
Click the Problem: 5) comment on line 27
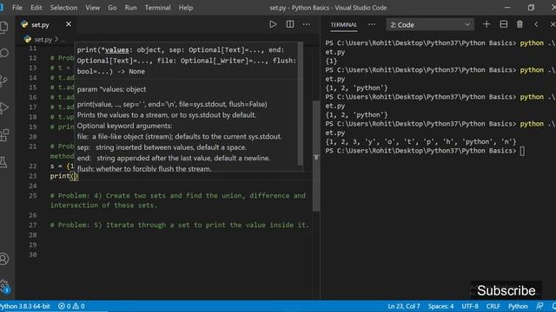point(180,225)
